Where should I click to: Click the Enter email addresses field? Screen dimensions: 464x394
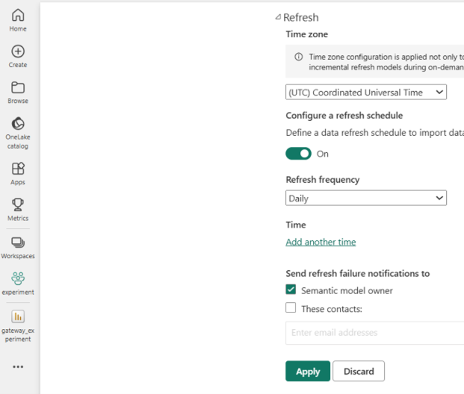pos(374,333)
